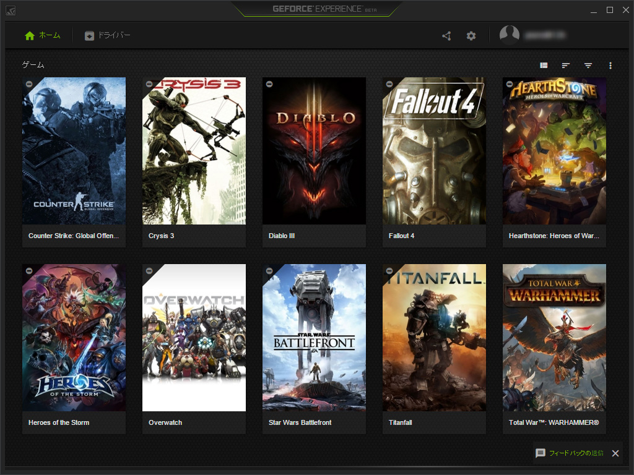The width and height of the screenshot is (634, 475).
Task: Click the user profile avatar
Action: click(x=510, y=35)
